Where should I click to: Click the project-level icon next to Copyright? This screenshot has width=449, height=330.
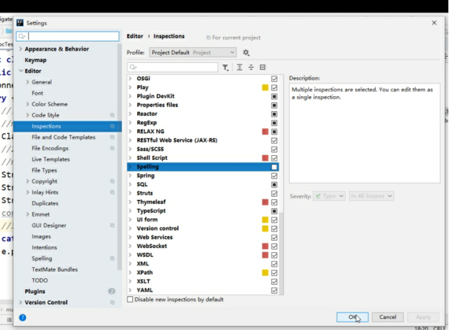(x=112, y=181)
